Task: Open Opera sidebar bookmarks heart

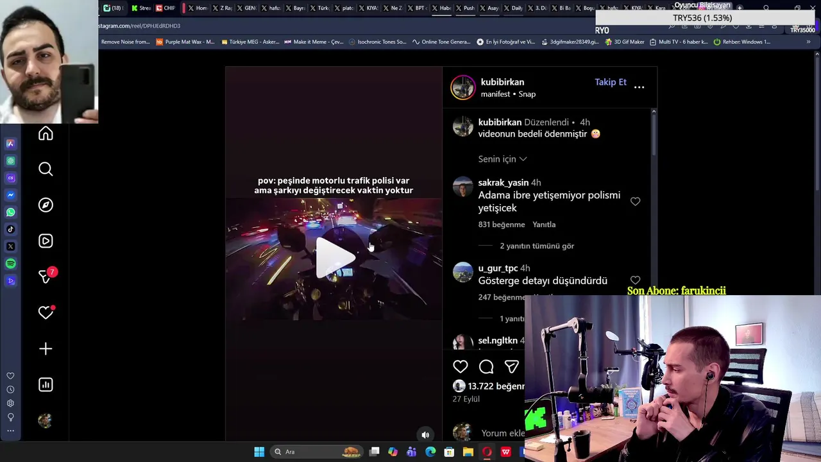Action: (x=10, y=376)
